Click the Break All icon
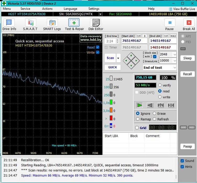197x183 pixels. pyautogui.click(x=189, y=25)
